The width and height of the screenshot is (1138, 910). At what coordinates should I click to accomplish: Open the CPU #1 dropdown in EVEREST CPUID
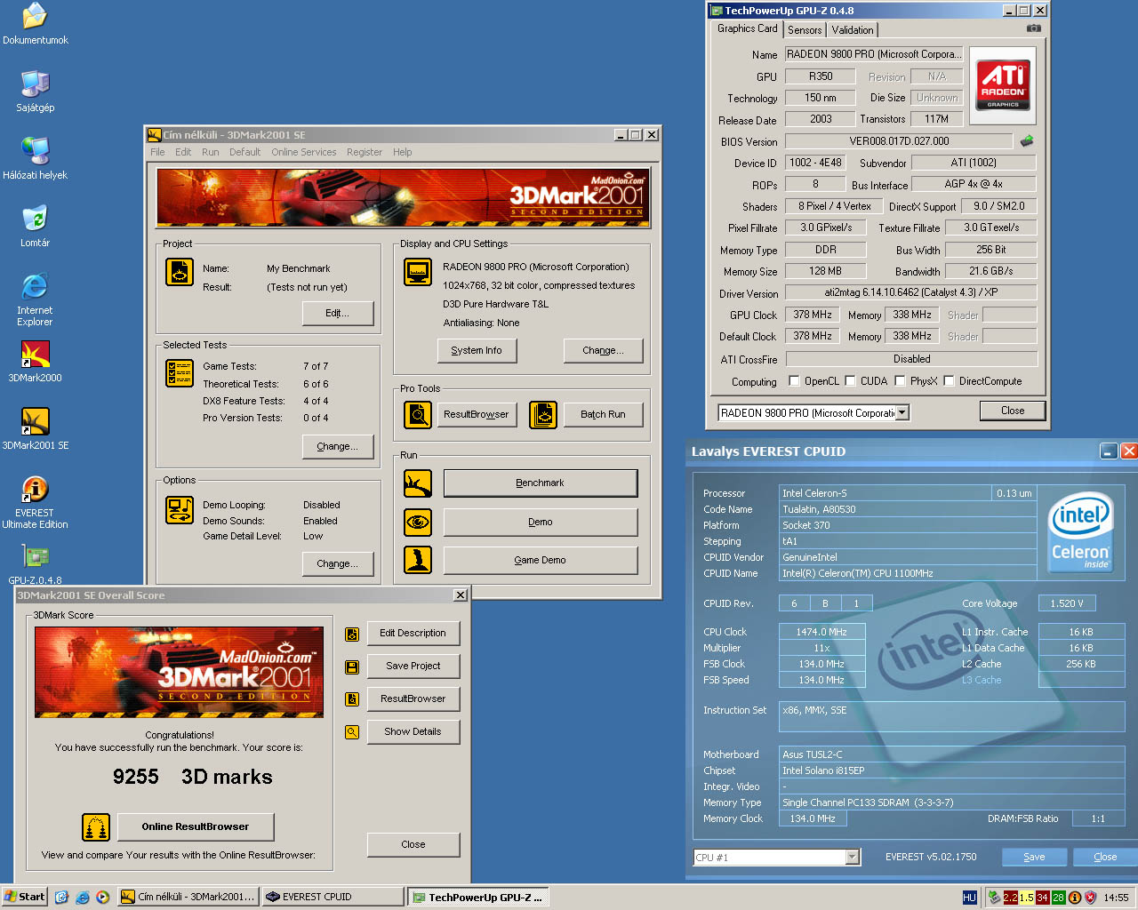coord(853,858)
